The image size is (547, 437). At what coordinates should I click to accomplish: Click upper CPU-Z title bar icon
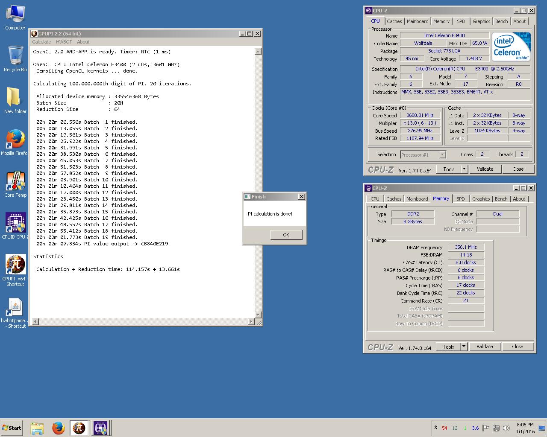click(368, 11)
